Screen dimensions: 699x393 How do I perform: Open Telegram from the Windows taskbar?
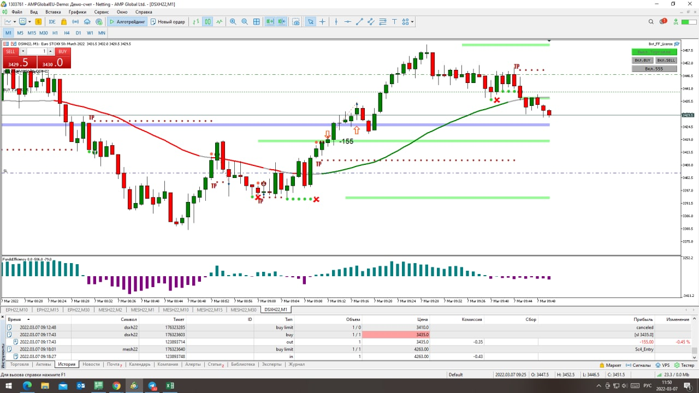point(152,386)
